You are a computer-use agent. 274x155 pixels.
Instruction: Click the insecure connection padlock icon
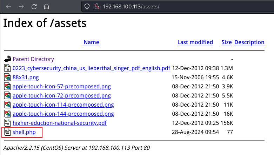click(x=96, y=7)
